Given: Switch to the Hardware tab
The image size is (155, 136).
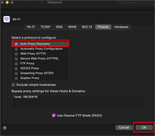Looking at the screenshot, I should 121,27.
